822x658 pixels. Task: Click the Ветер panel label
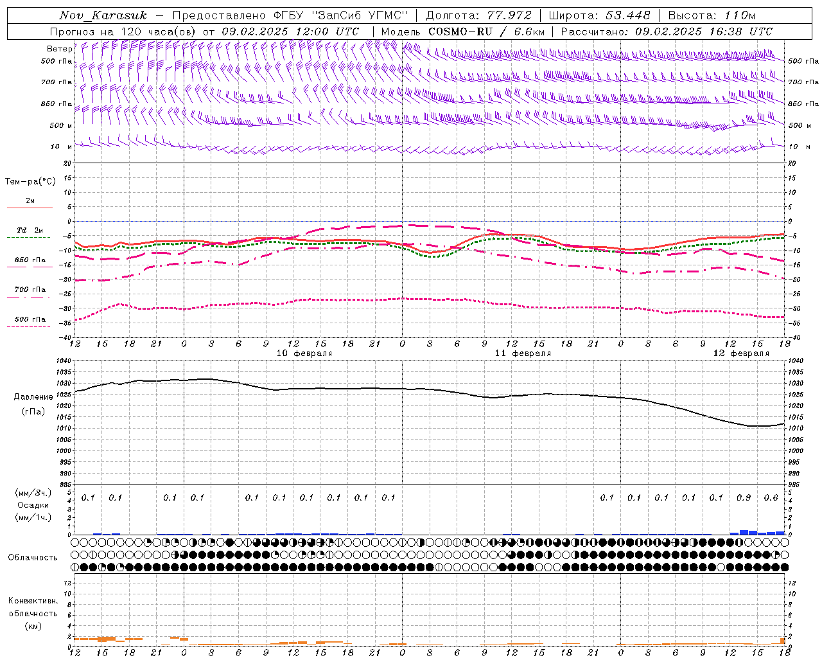pos(59,49)
